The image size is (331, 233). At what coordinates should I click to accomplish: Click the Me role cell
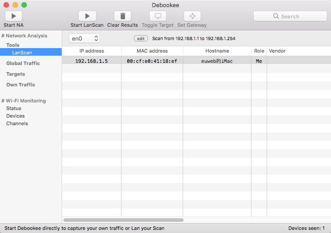[x=259, y=61]
